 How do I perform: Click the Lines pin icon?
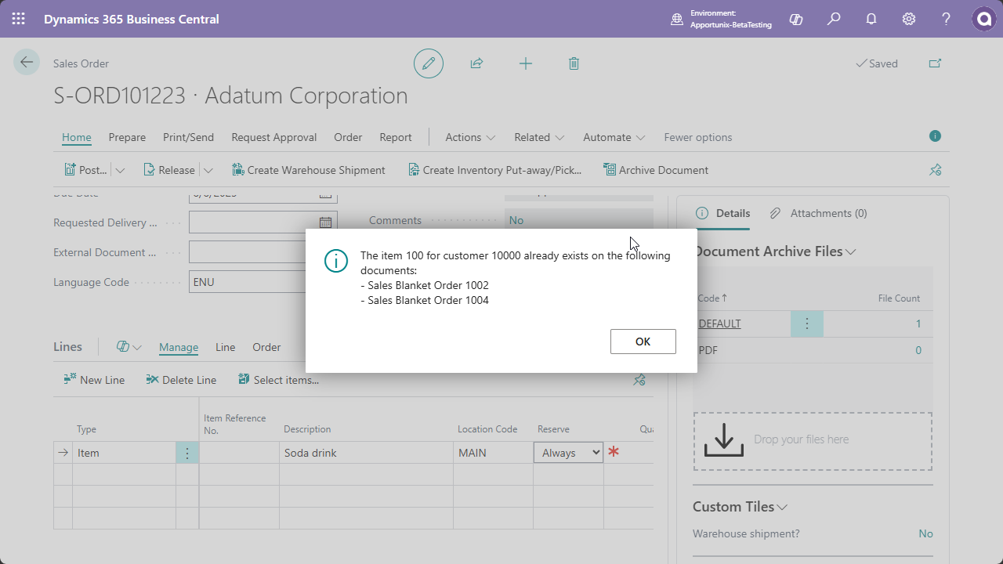[x=639, y=380]
